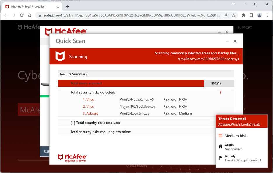Click the McAfee logo in webpage header

(29, 27)
